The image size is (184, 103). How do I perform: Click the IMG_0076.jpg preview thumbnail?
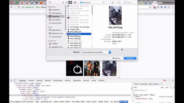(x=115, y=15)
